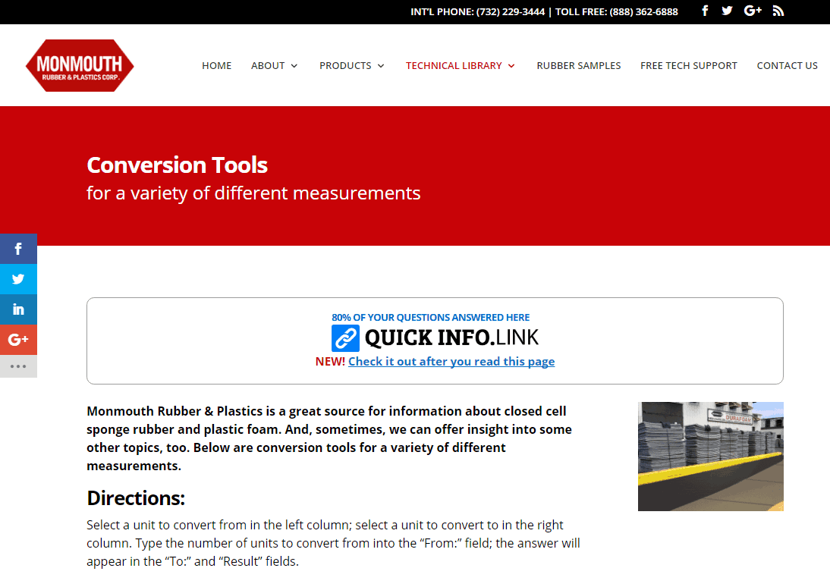Go to the HOME menu item
The image size is (830, 587).
coord(216,65)
